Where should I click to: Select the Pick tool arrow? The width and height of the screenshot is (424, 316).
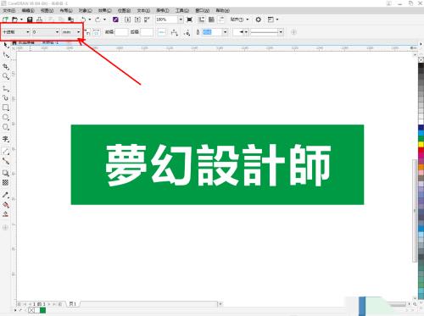click(x=6, y=45)
